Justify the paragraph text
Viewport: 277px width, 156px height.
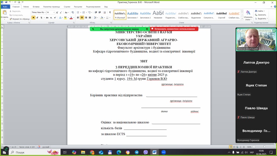click(x=90, y=18)
